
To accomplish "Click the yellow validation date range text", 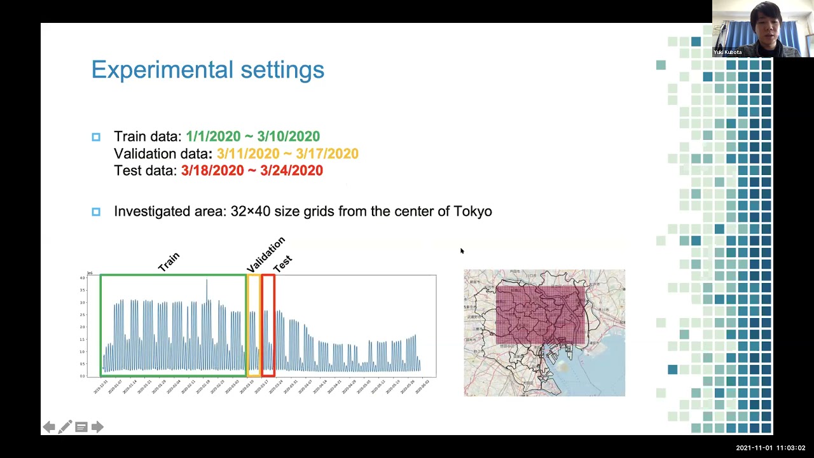I will click(287, 153).
